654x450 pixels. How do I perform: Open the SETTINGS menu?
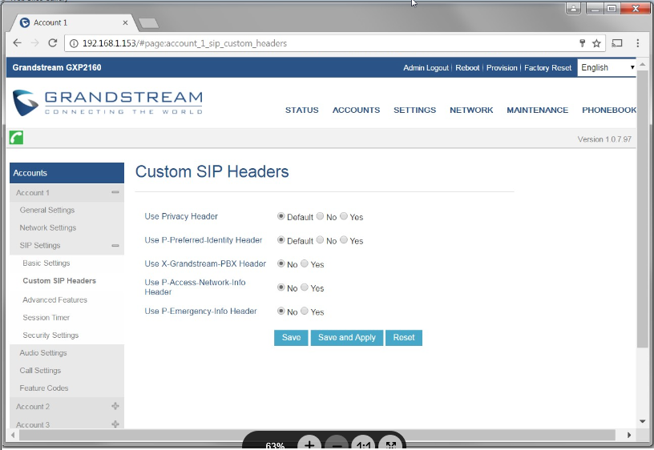tap(414, 110)
